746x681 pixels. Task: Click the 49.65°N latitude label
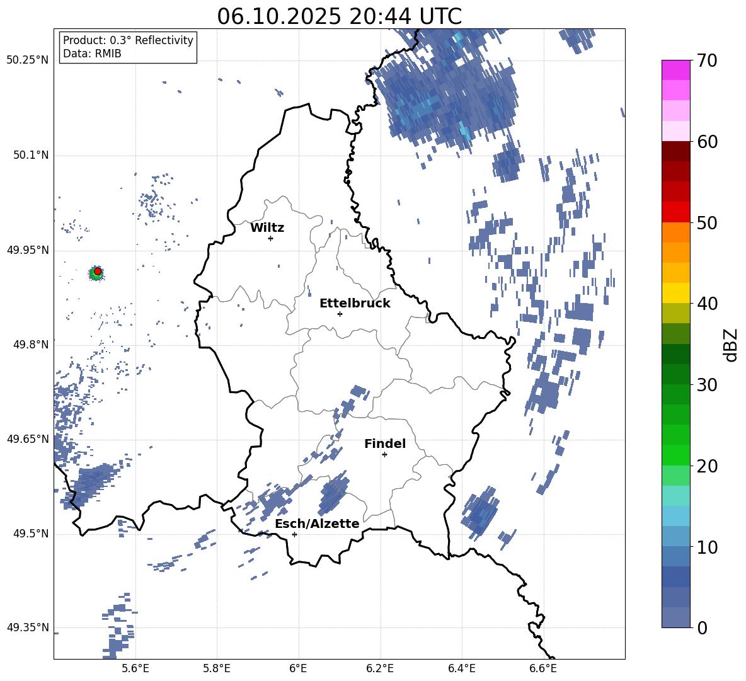28,439
